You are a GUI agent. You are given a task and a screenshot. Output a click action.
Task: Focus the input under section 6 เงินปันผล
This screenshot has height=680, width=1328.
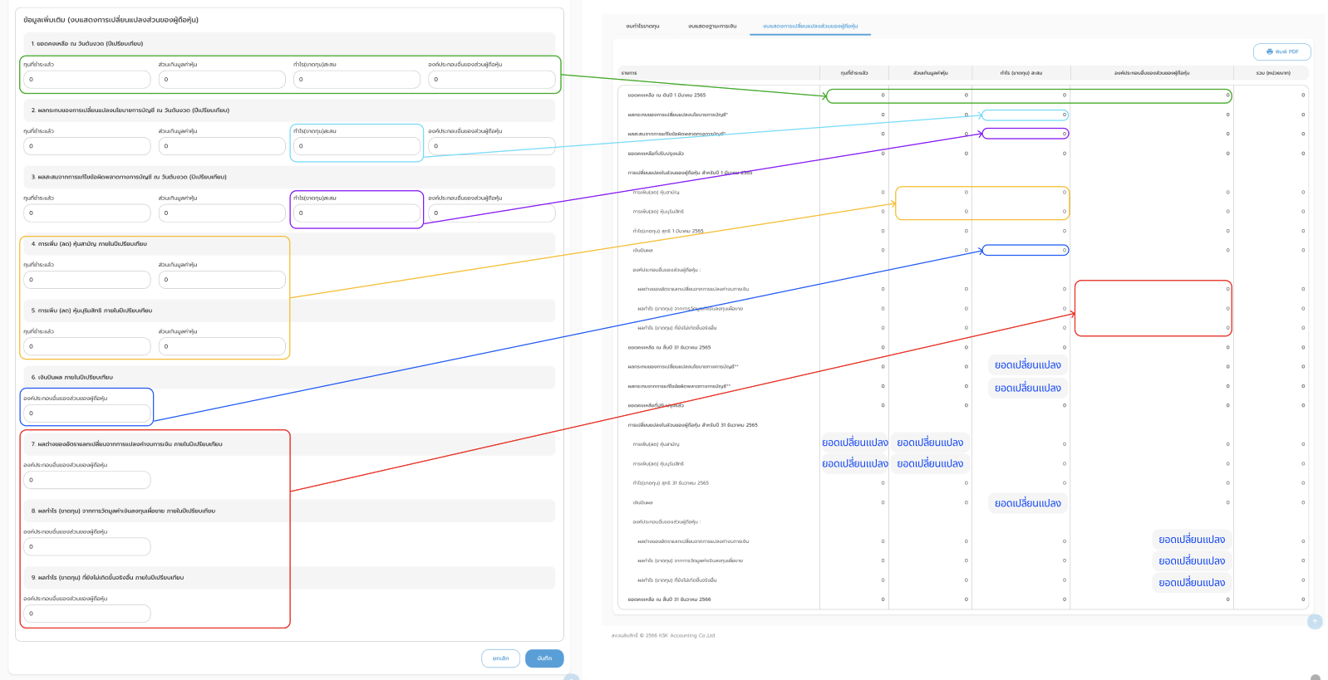87,413
